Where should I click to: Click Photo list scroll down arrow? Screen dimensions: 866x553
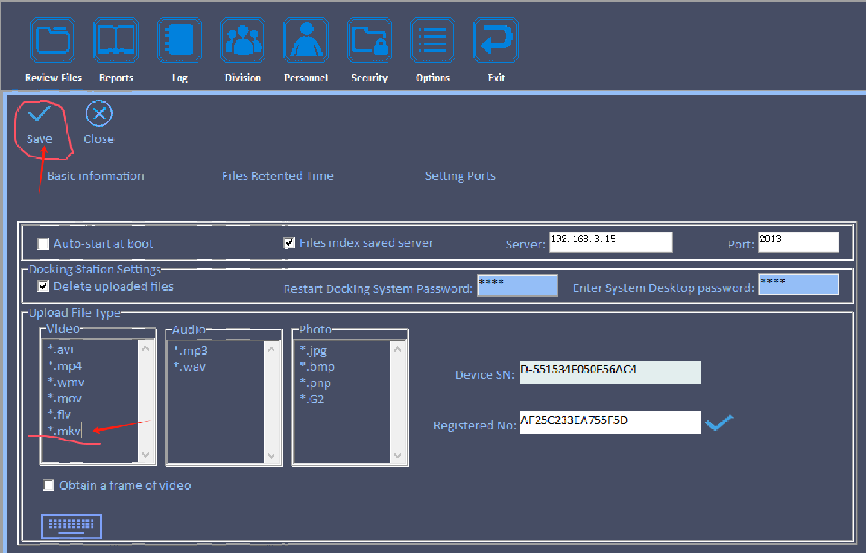click(397, 455)
